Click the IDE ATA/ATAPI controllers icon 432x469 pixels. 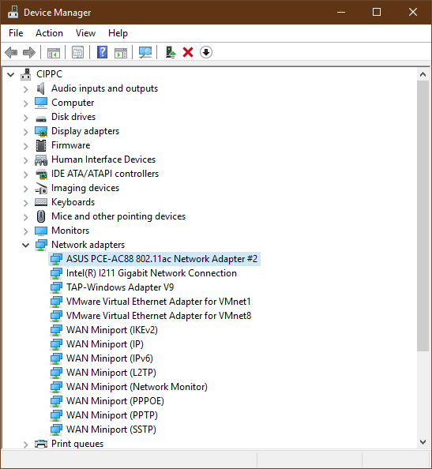[x=41, y=174]
